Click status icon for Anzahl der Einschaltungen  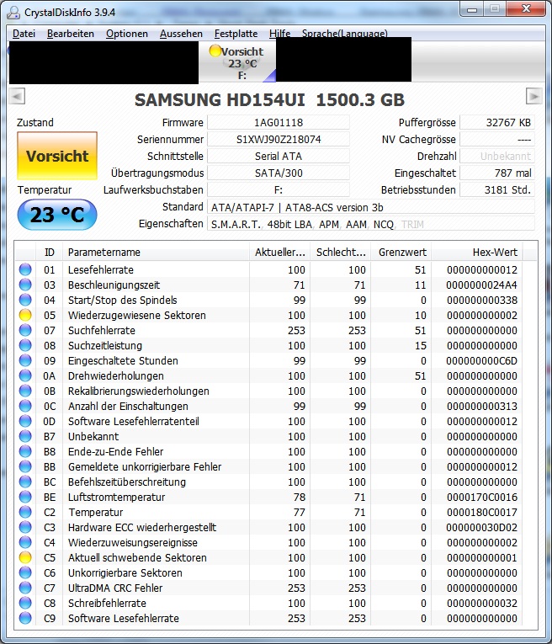tap(25, 407)
